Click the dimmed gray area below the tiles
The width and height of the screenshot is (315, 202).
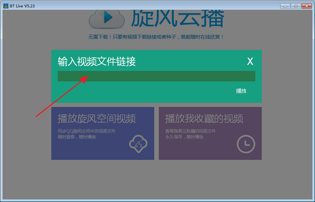point(156,180)
